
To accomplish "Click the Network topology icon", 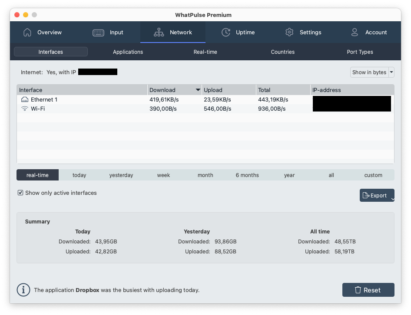I will pyautogui.click(x=159, y=33).
